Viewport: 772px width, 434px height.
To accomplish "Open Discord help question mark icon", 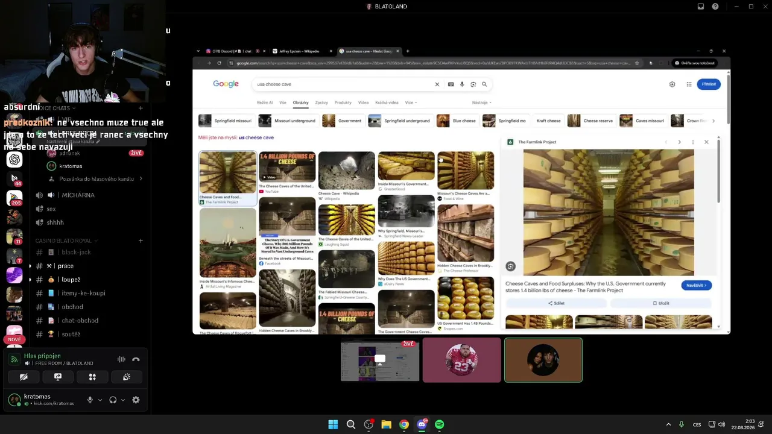I will [715, 7].
